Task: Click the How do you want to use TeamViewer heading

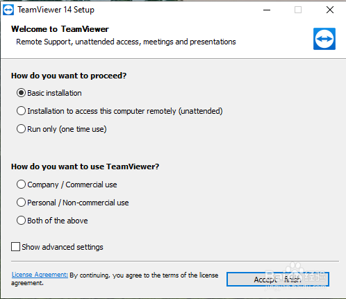Action: coord(85,166)
